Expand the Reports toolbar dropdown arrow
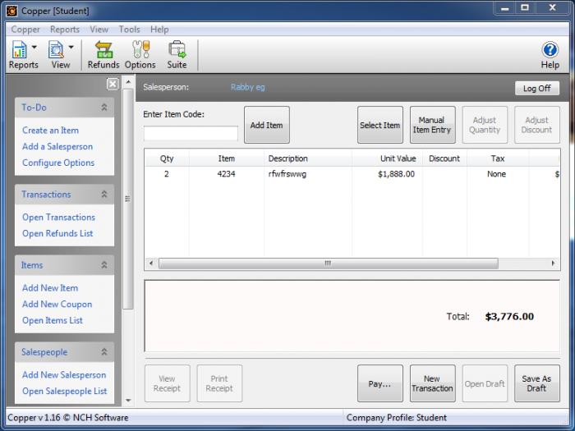575x431 pixels. coord(34,47)
